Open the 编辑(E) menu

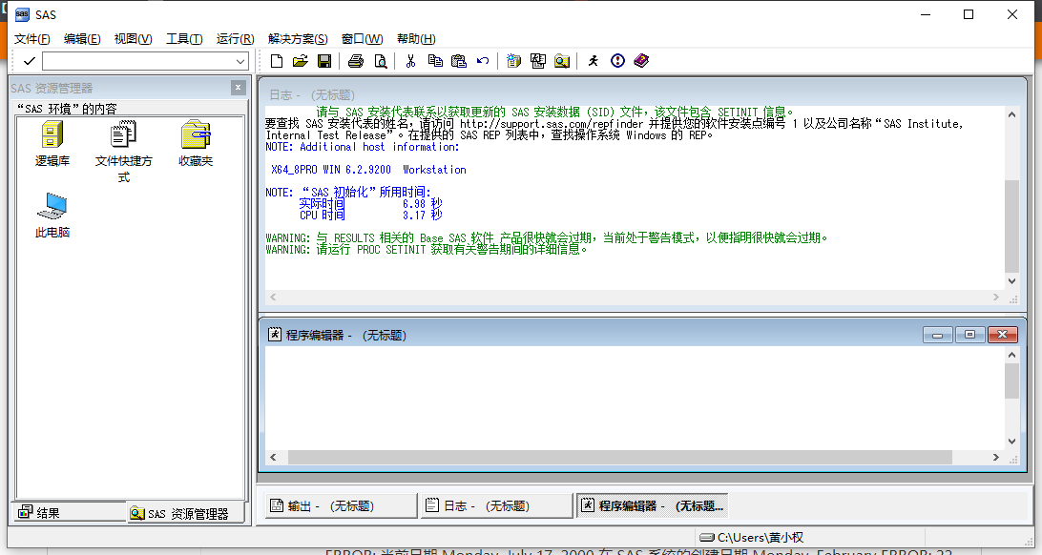pos(82,38)
